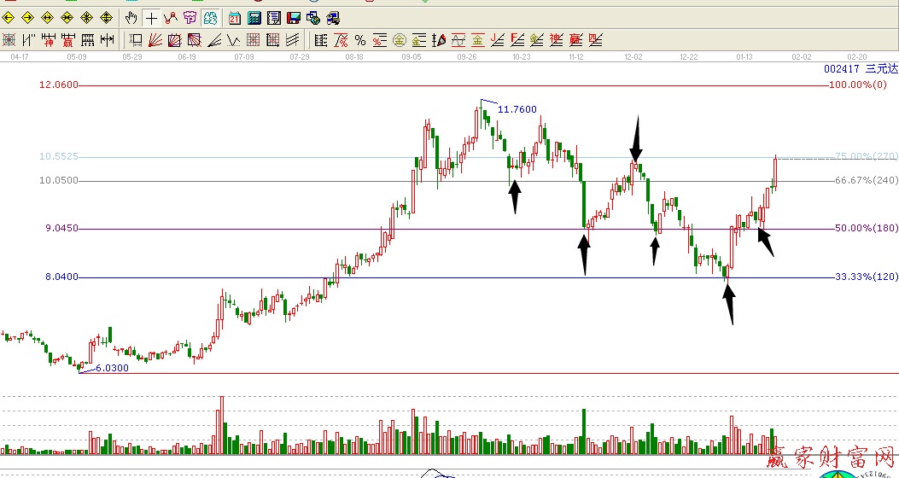The width and height of the screenshot is (899, 478).
Task: Select the hand pan tool
Action: point(131,17)
